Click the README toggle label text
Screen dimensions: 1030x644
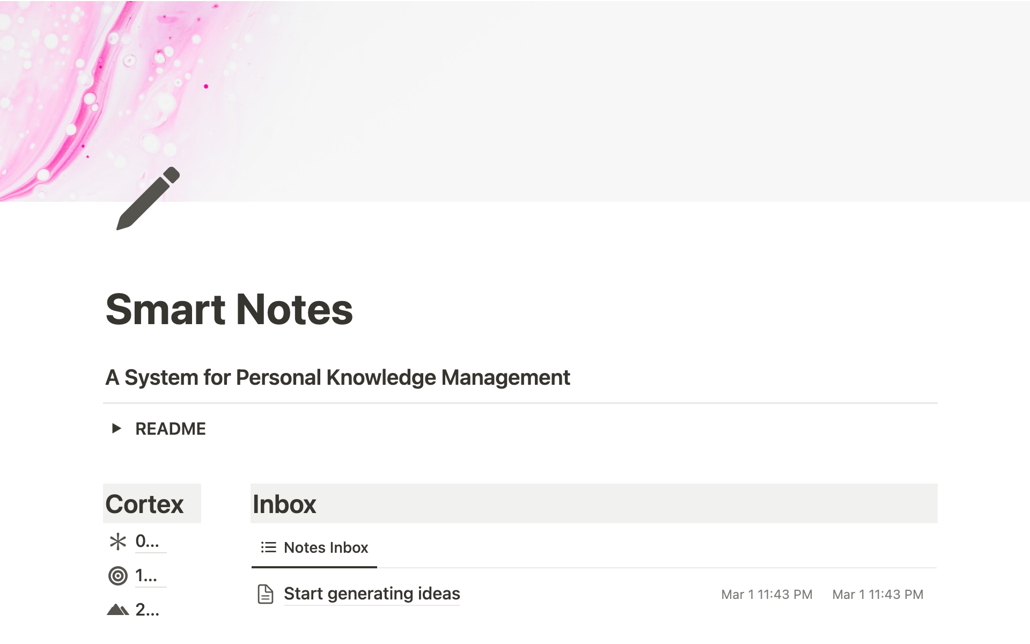coord(171,429)
